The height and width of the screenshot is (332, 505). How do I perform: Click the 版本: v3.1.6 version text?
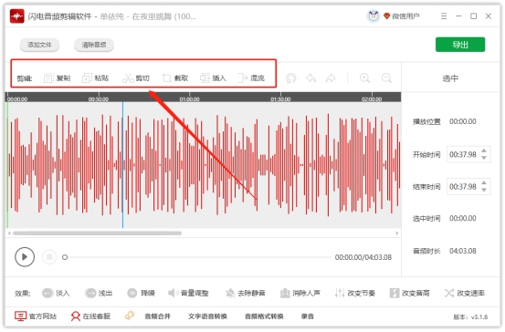470,316
